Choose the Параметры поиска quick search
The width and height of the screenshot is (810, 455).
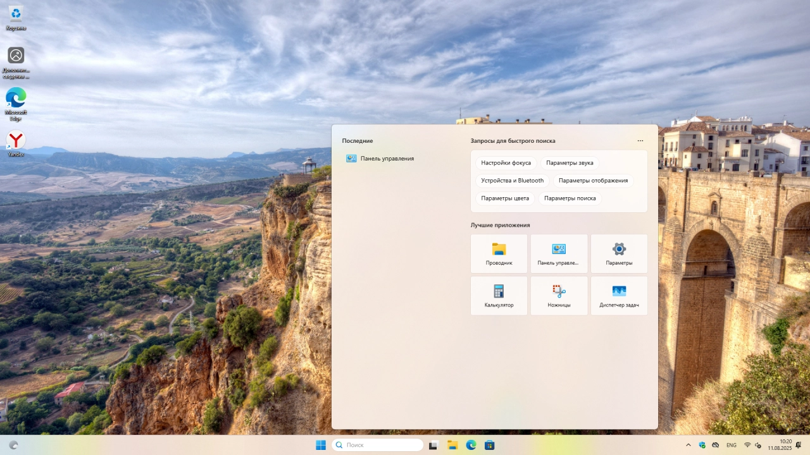click(x=570, y=198)
